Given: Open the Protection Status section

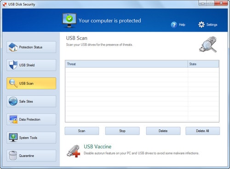Looking at the screenshot, I should point(31,47).
